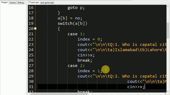This screenshot has width=170, height=95.
Task: Click the 'a[b] = no;' line
Action: pyautogui.click(x=70, y=18)
